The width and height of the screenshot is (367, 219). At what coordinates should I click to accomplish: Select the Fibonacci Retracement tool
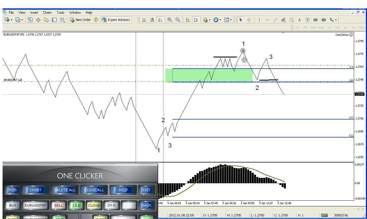tap(292, 20)
